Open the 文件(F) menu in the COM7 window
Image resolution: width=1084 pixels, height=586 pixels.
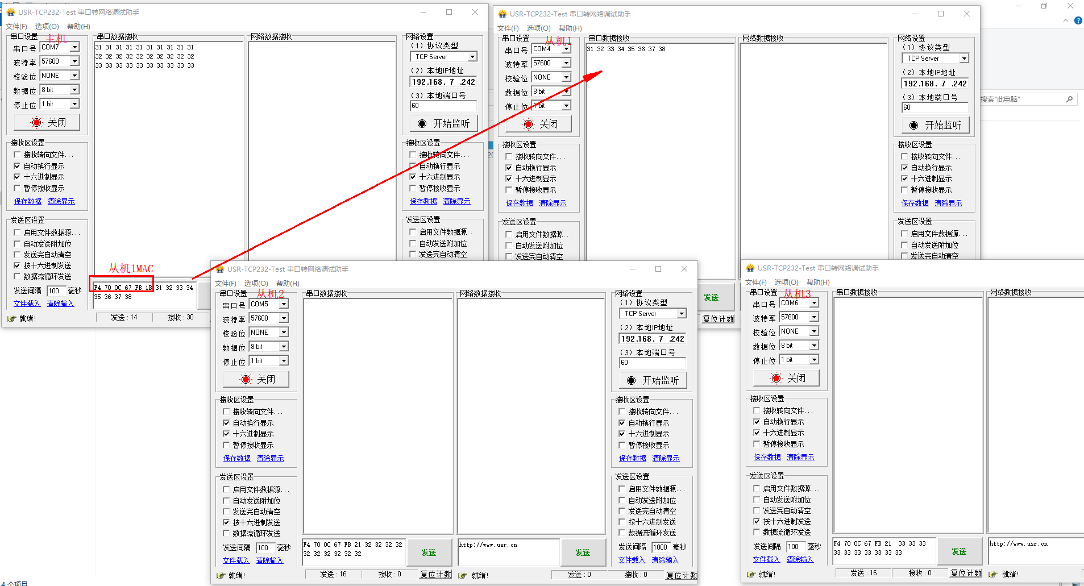point(16,26)
